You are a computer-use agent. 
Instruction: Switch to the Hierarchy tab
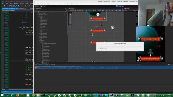38,8
